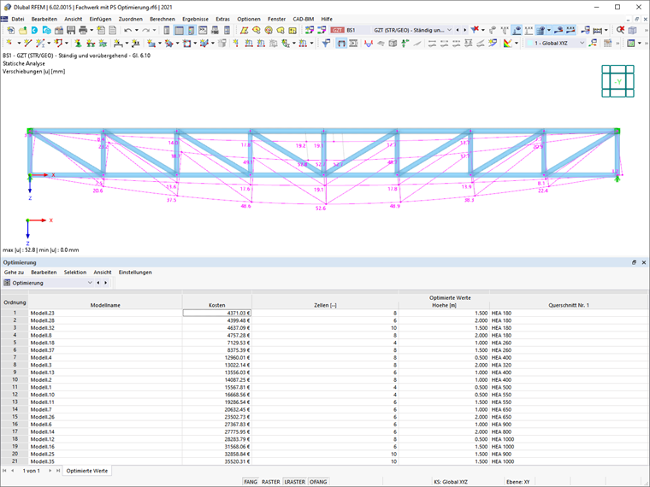
Task: Click the undo arrow icon
Action: [x=127, y=30]
